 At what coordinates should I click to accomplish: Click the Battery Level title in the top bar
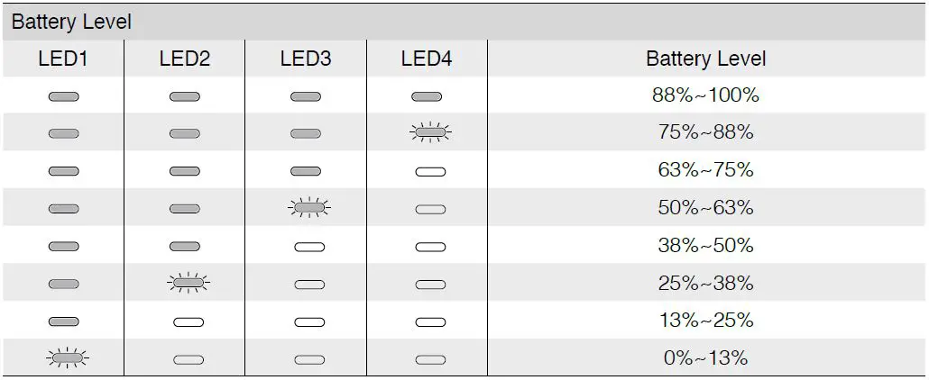pyautogui.click(x=71, y=22)
